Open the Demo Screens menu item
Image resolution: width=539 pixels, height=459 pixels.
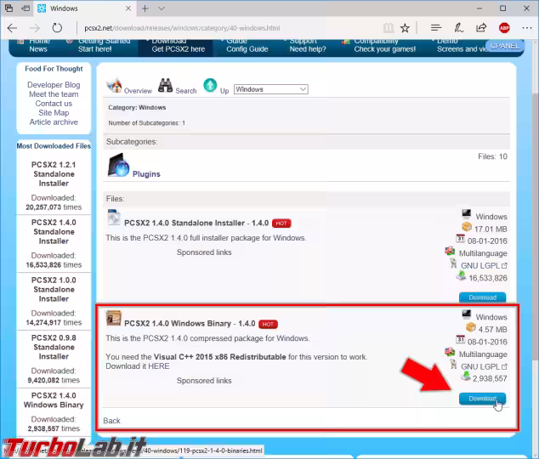459,45
